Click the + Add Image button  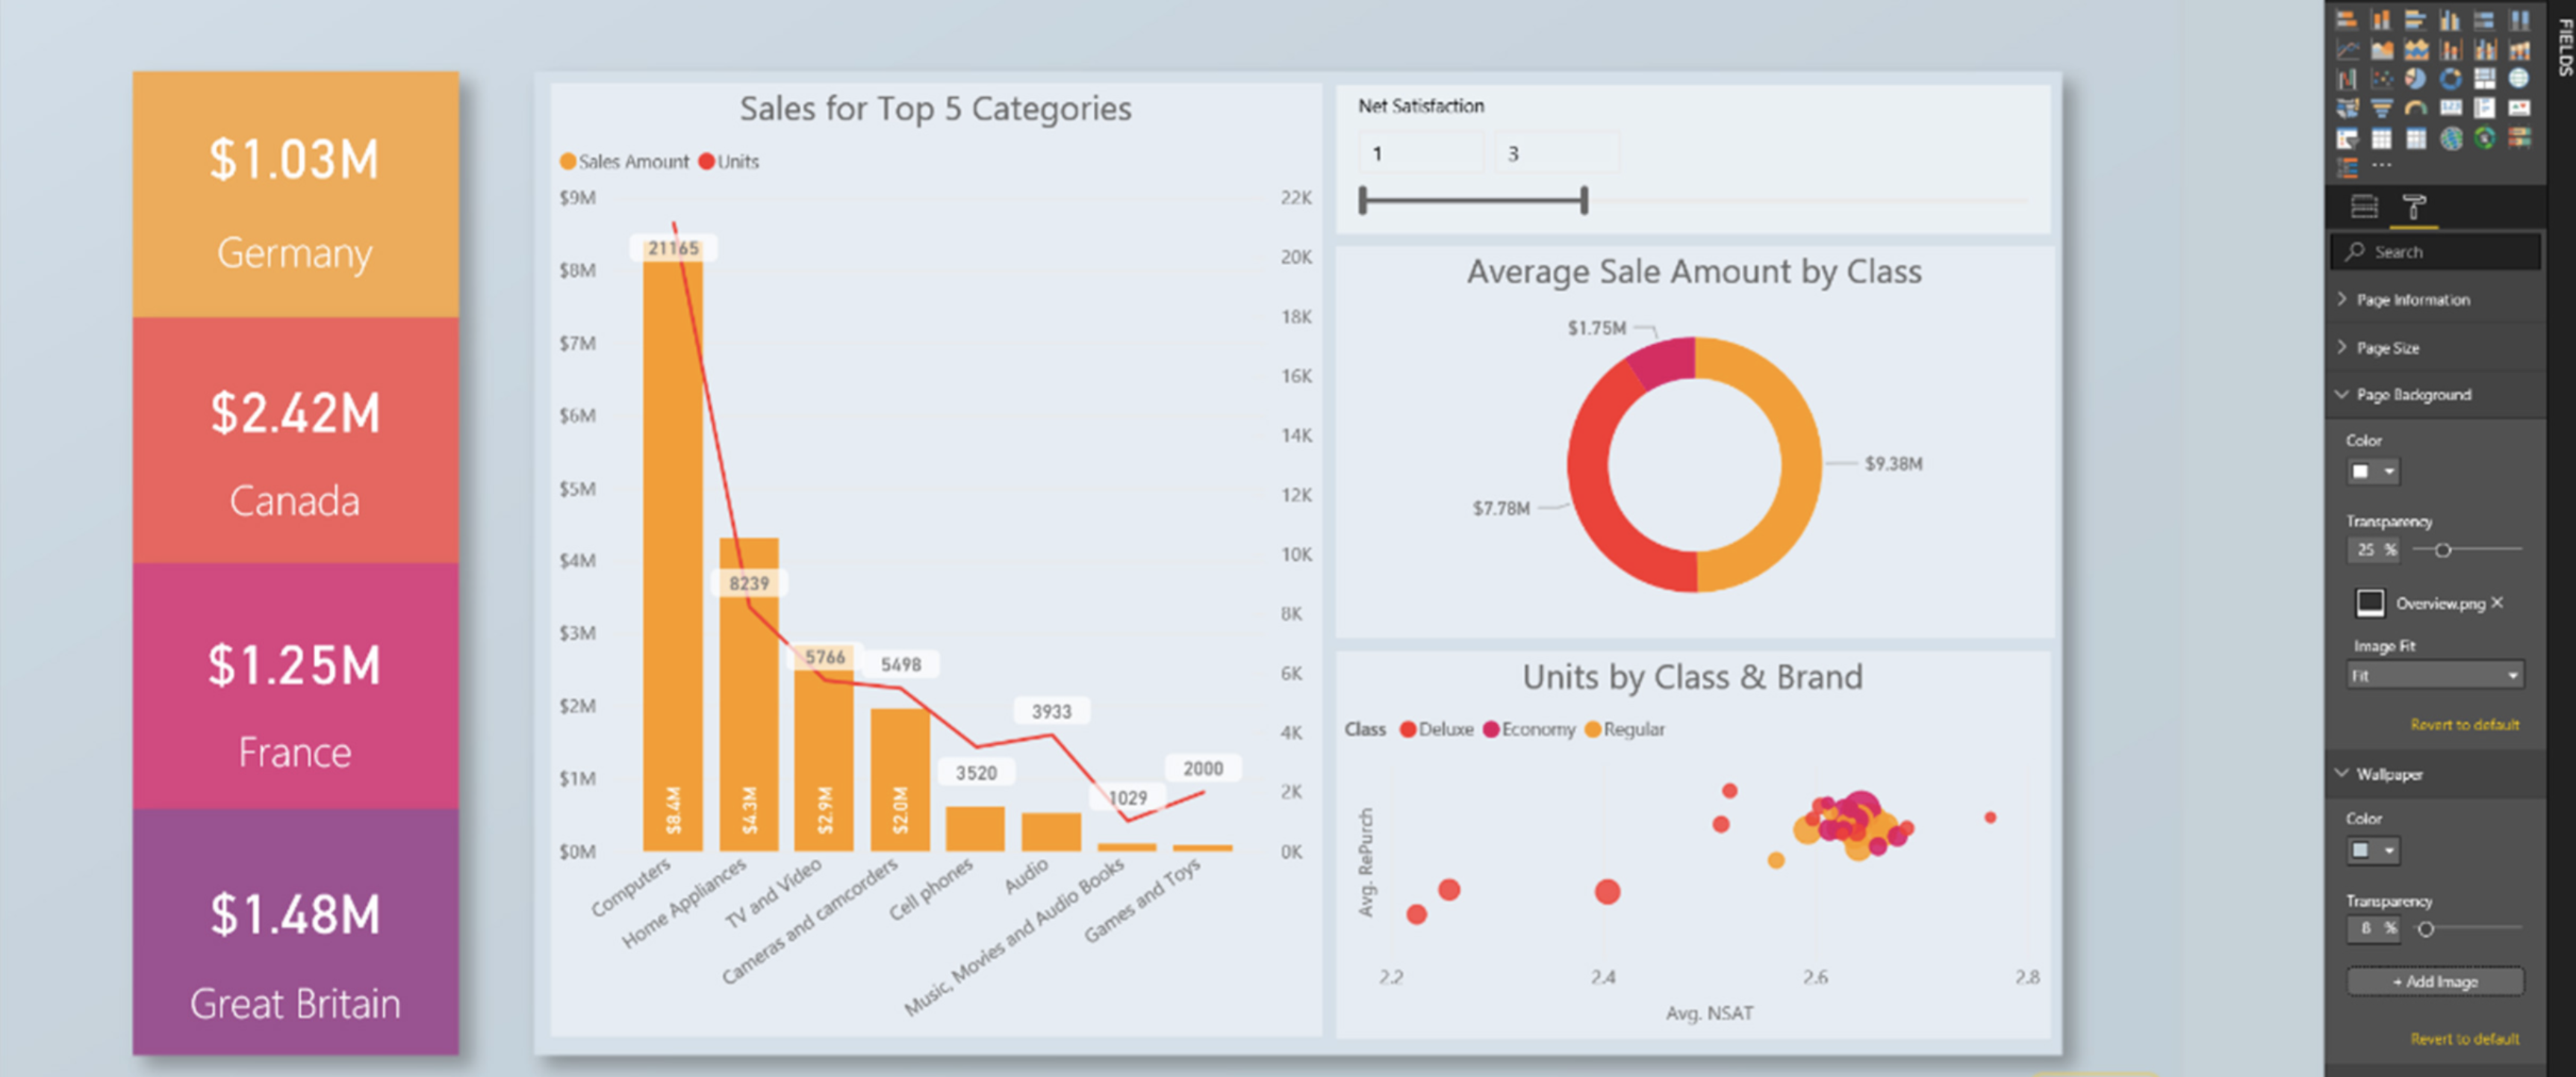(2434, 982)
